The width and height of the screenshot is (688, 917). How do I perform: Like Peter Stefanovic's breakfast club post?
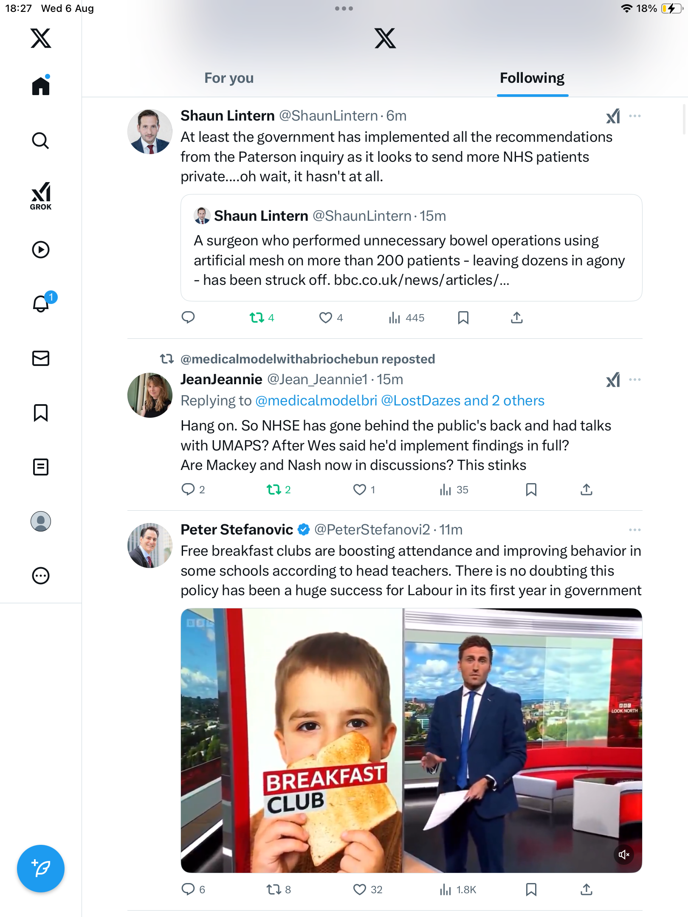click(x=360, y=889)
